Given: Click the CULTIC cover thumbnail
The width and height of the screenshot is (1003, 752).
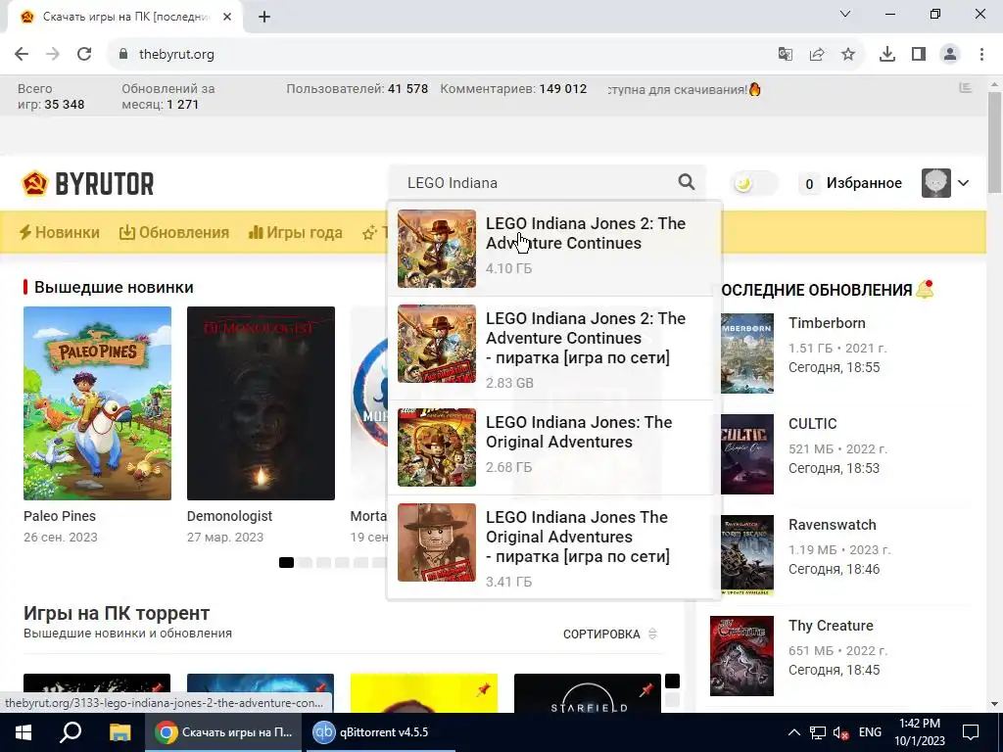Looking at the screenshot, I should pyautogui.click(x=747, y=454).
